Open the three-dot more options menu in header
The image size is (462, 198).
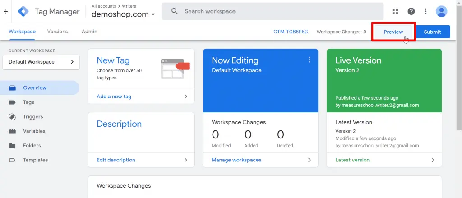pyautogui.click(x=425, y=11)
